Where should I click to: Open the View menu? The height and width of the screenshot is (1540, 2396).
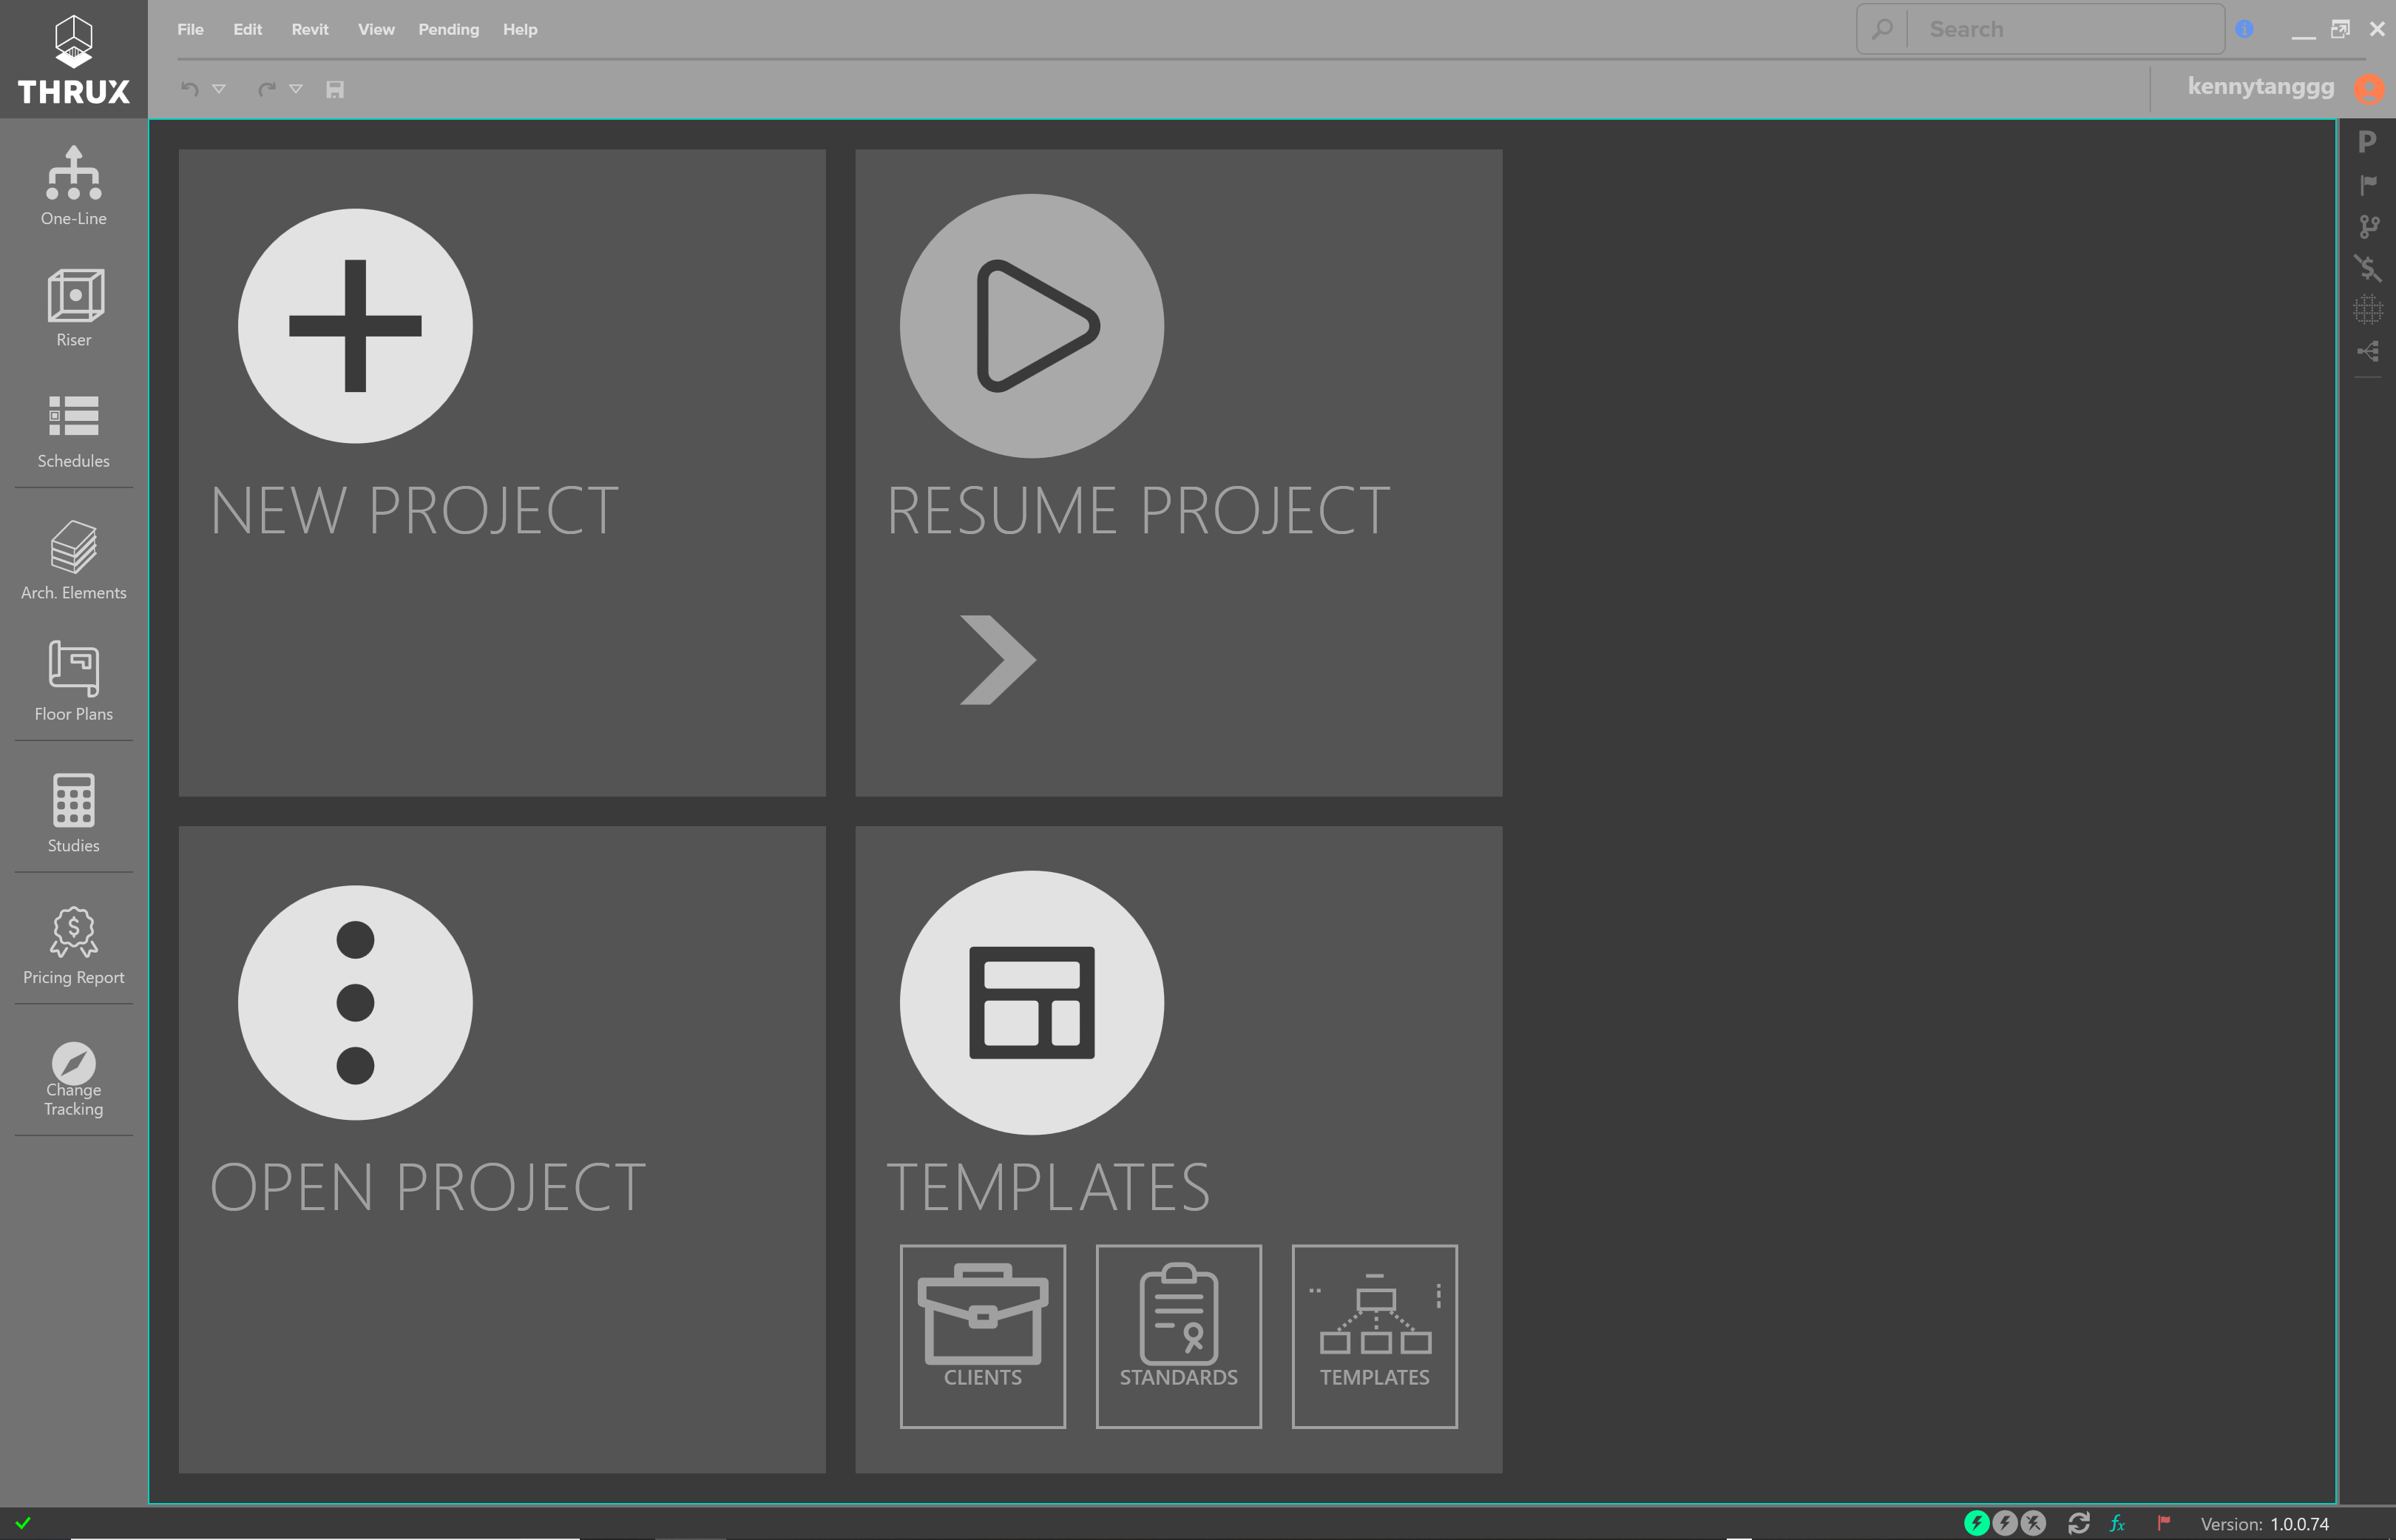coord(376,29)
